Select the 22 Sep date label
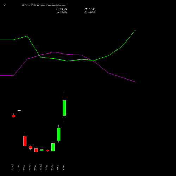 click(x=30, y=168)
